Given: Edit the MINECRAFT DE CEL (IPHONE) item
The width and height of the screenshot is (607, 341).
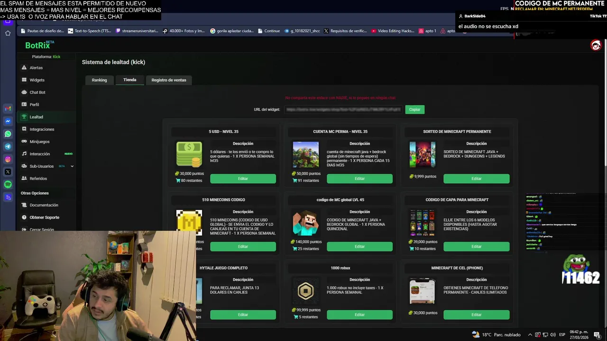Looking at the screenshot, I should click(477, 314).
